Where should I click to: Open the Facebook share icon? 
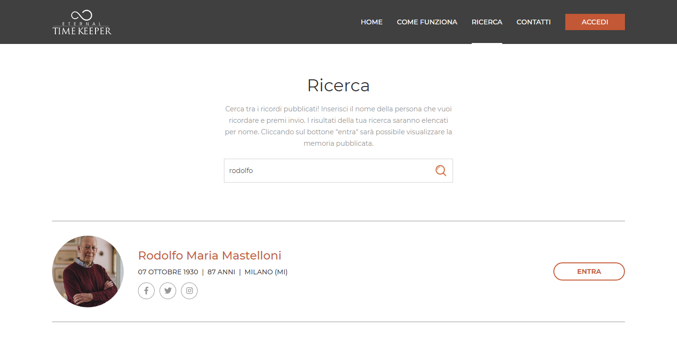pos(146,291)
